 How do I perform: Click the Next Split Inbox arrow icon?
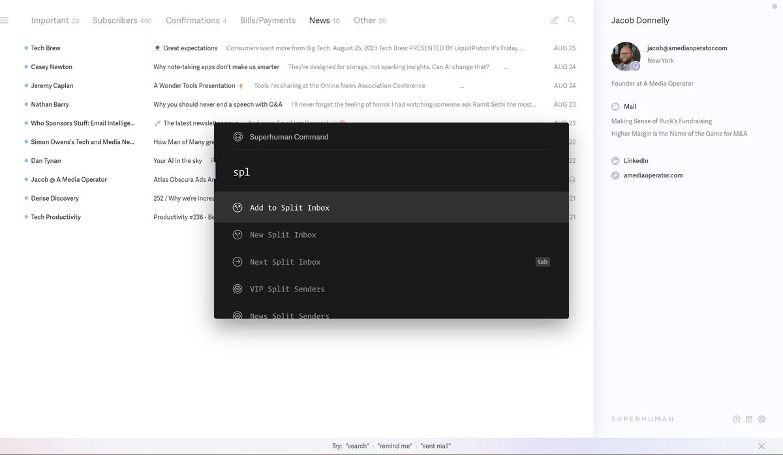[238, 262]
